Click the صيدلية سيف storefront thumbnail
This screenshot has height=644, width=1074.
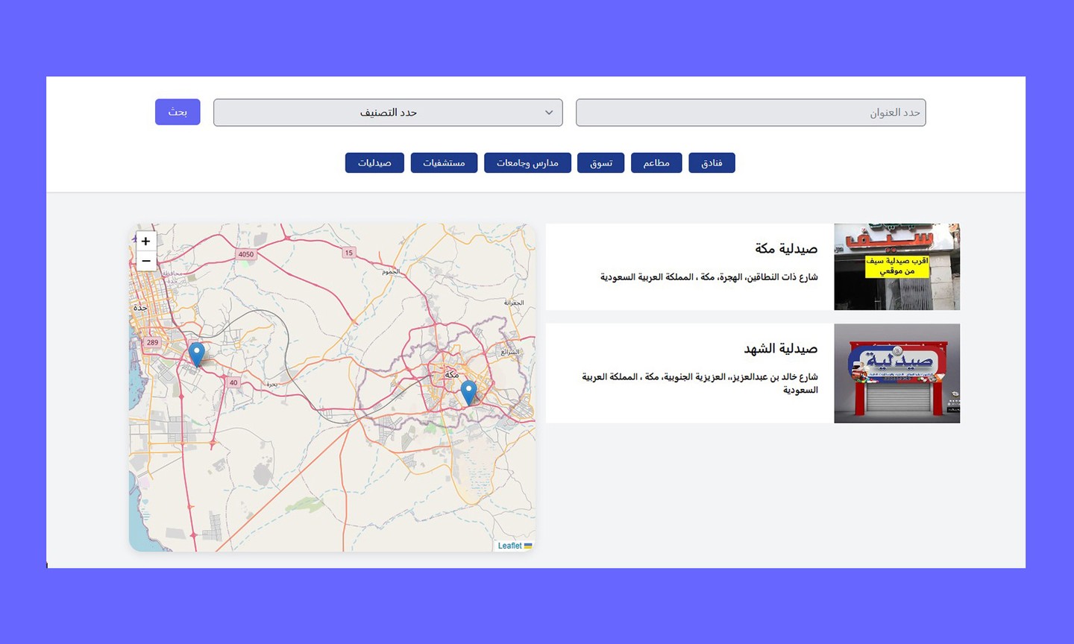pyautogui.click(x=896, y=266)
